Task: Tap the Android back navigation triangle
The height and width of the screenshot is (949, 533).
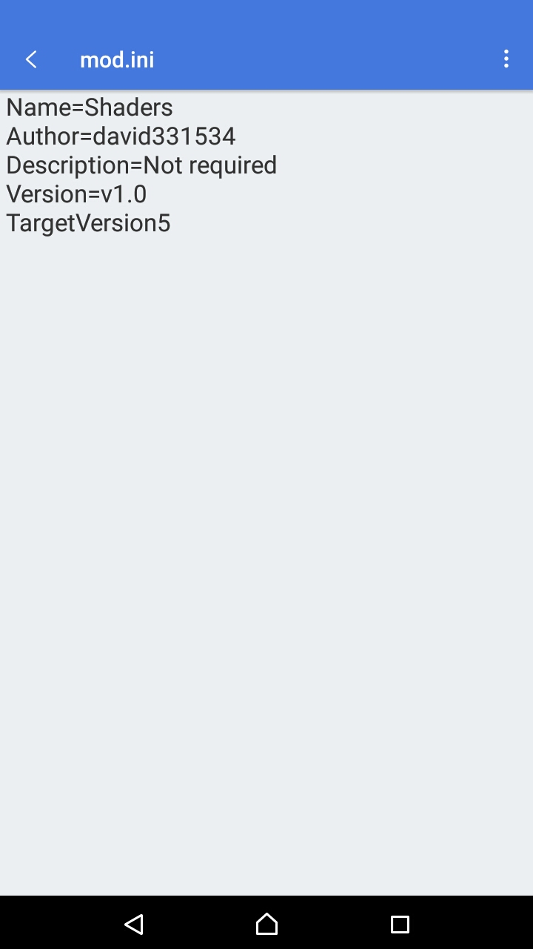Action: 133,924
